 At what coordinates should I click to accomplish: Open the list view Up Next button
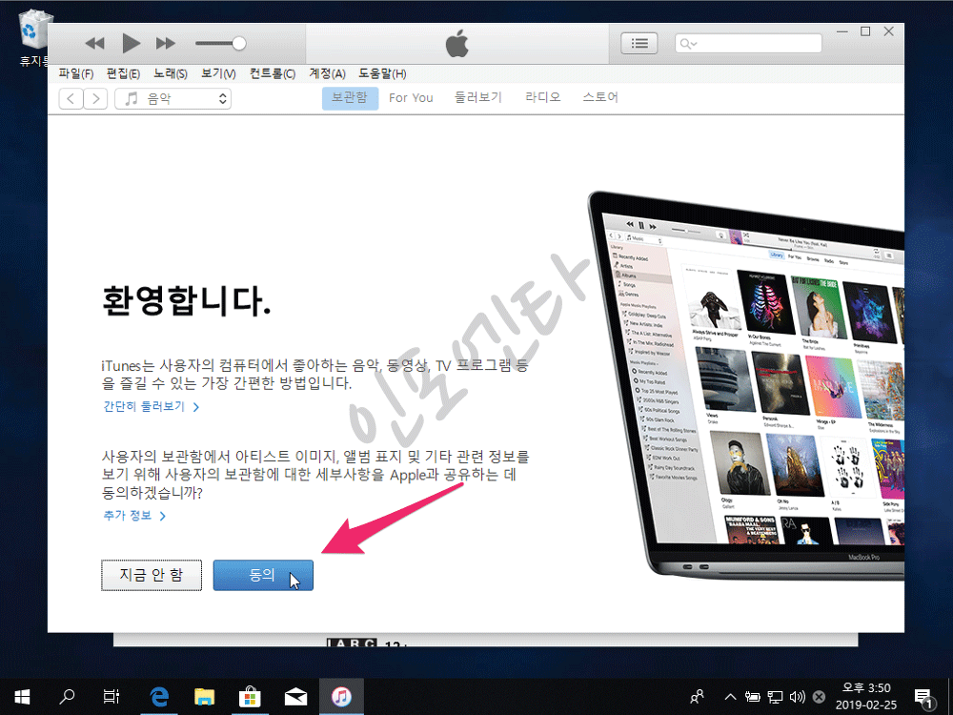coord(639,43)
